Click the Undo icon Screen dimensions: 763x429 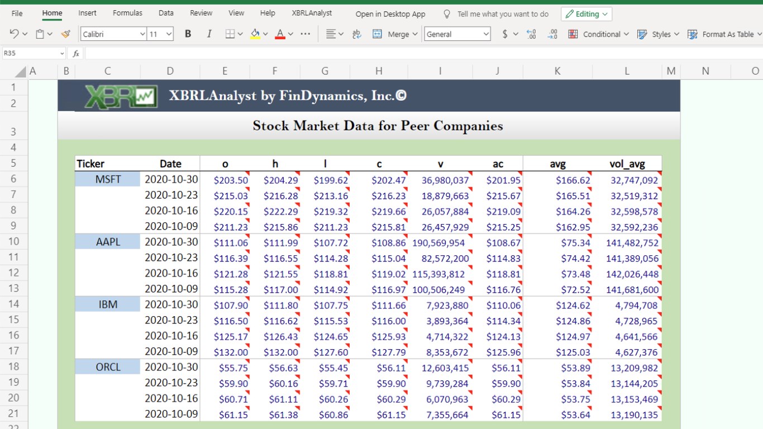(x=15, y=34)
